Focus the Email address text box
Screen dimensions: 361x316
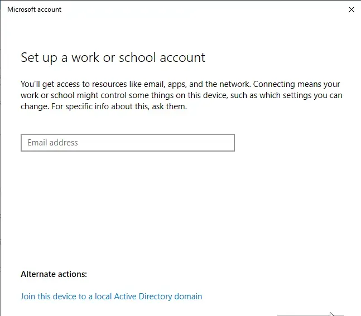tap(127, 143)
